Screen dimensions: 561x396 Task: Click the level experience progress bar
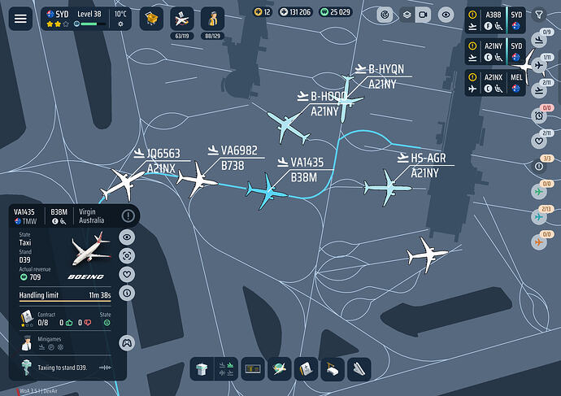93,24
